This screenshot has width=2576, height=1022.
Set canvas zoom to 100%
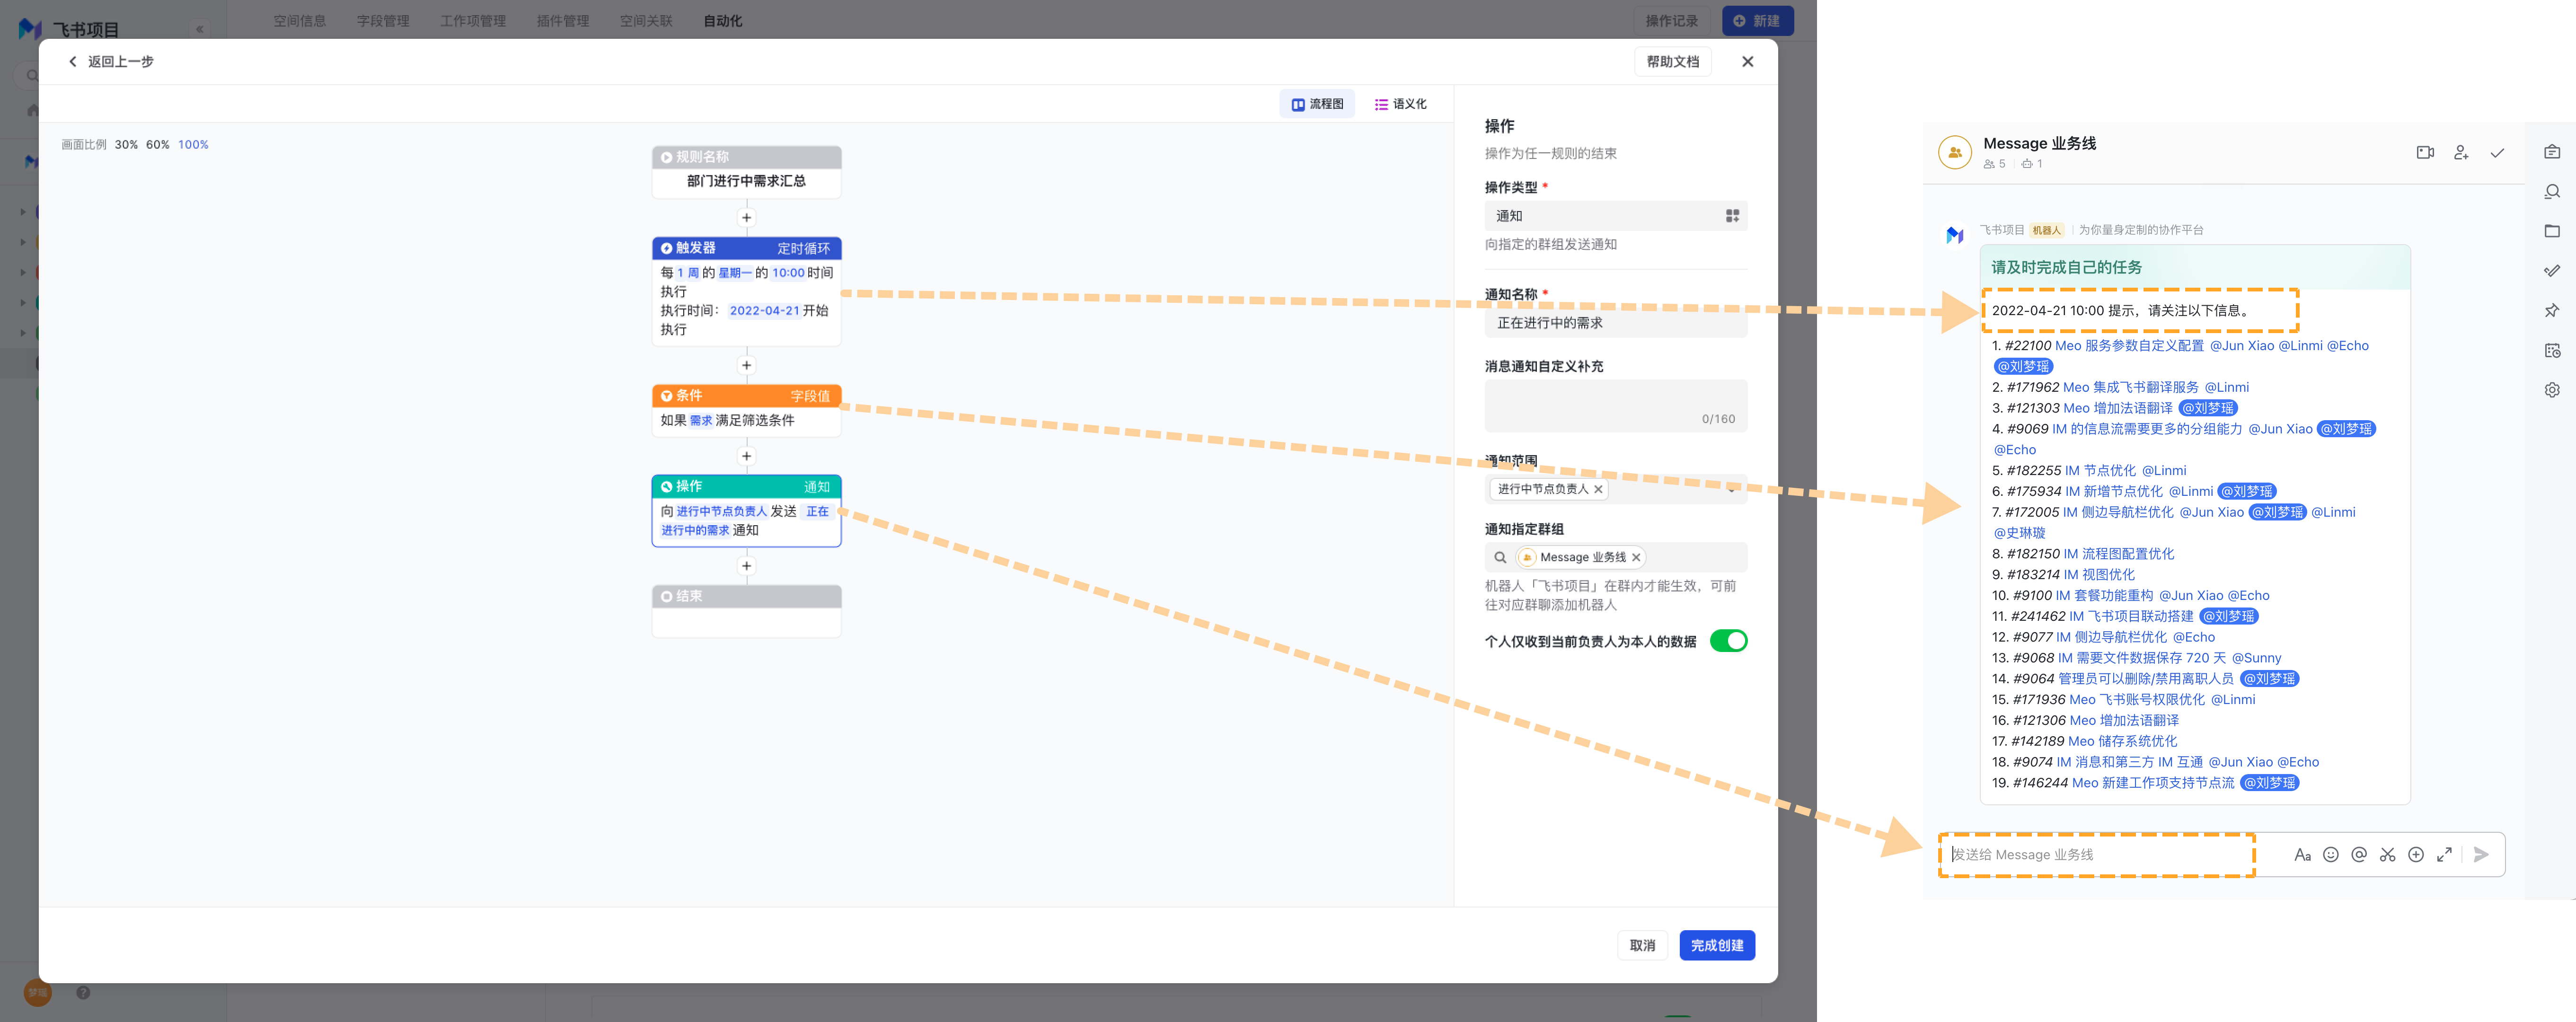[193, 145]
